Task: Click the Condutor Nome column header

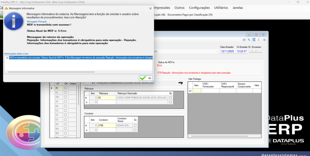Action: (124, 120)
